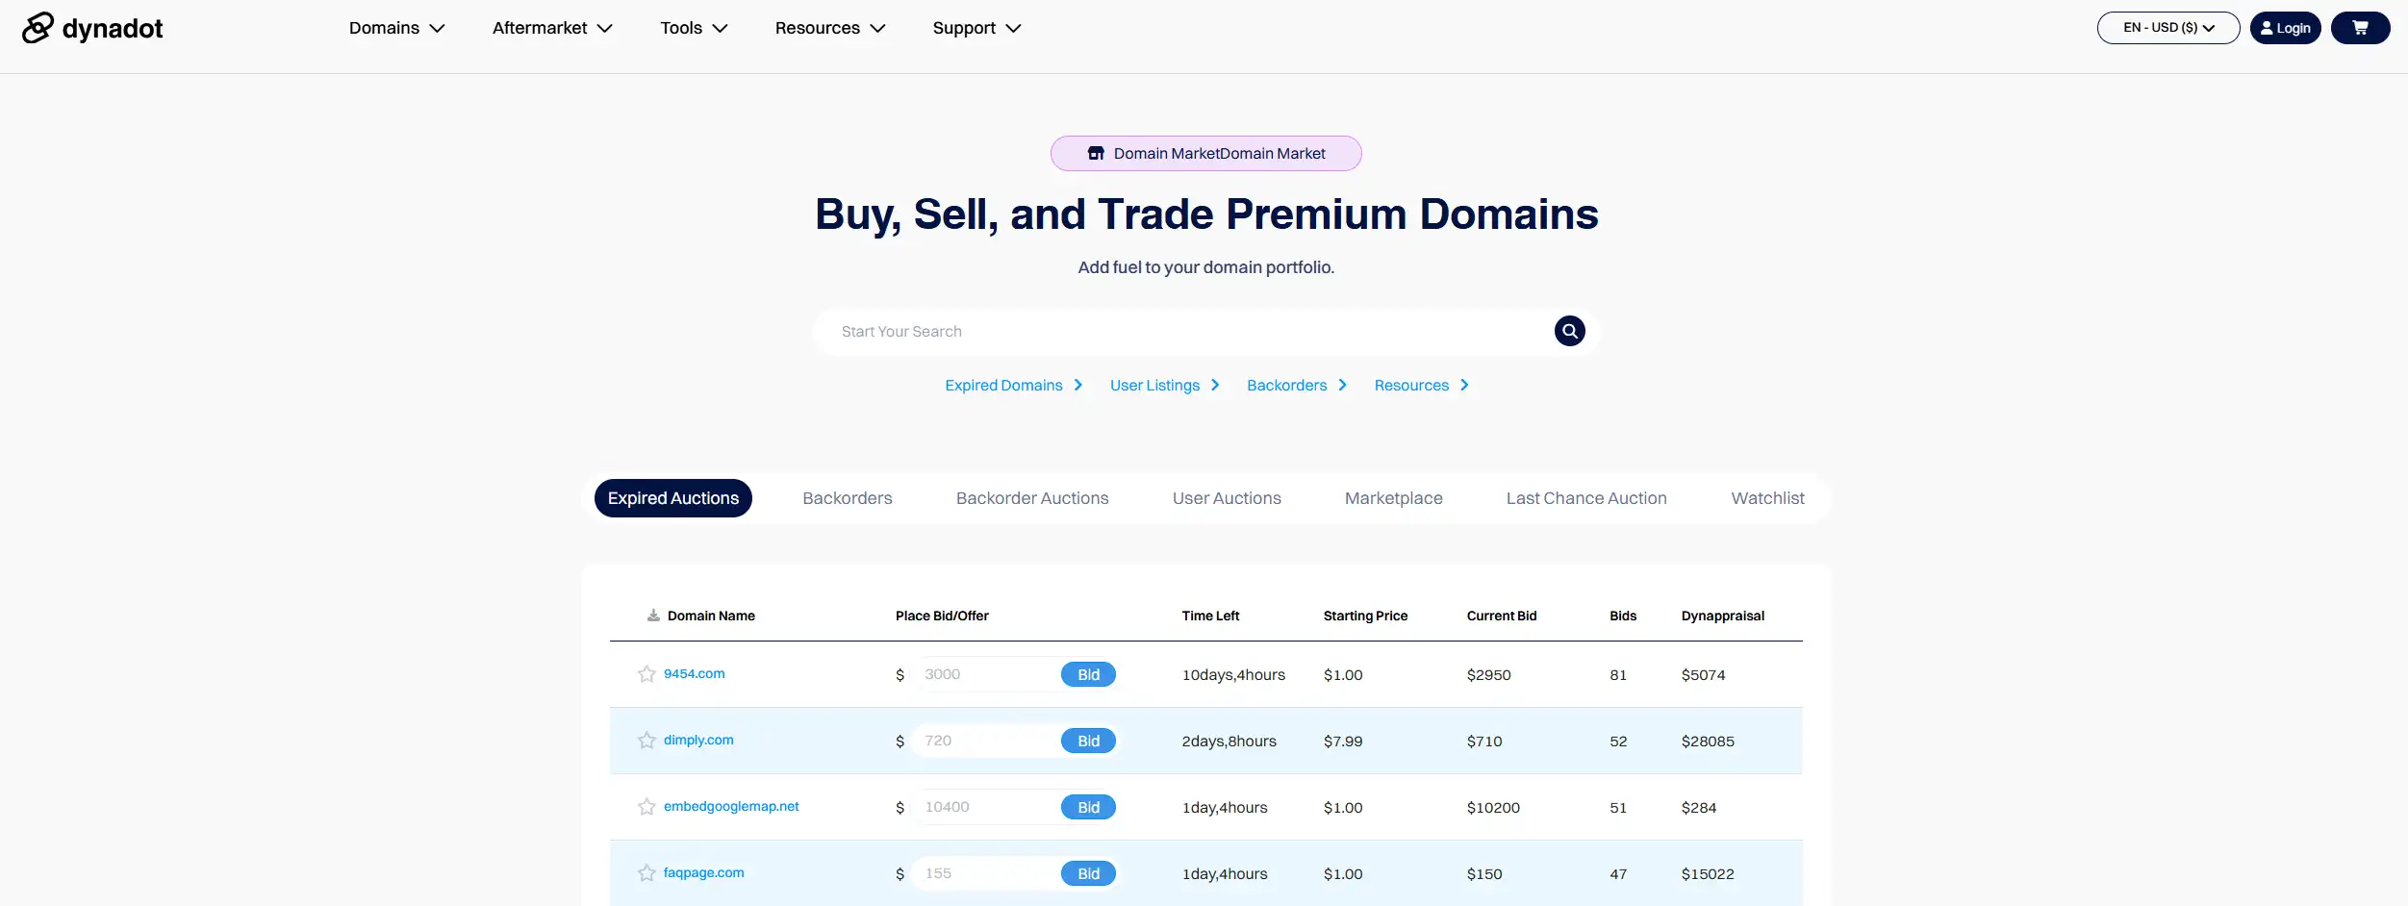Click the magnifying glass search button
The image size is (2408, 906).
click(x=1569, y=331)
